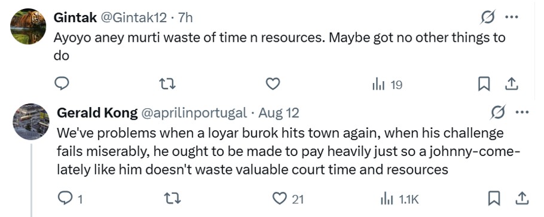Open more options on Gerald Kong's tweet

click(x=522, y=112)
